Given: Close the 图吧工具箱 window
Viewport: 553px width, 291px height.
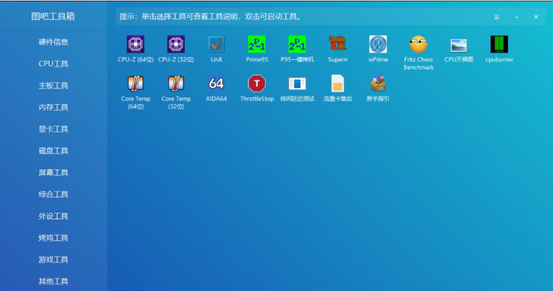Looking at the screenshot, I should coord(536,16).
